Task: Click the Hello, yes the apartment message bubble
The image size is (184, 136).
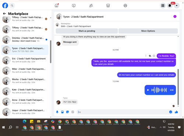Action: (x=134, y=62)
